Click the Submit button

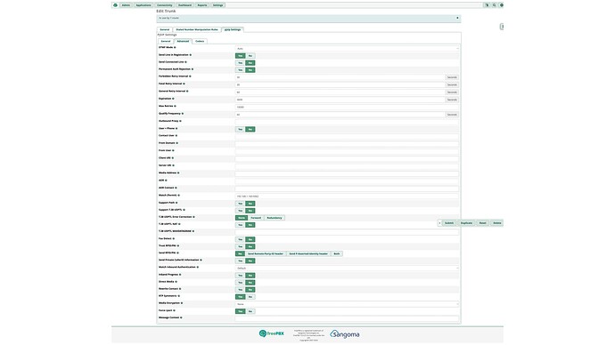(x=449, y=223)
